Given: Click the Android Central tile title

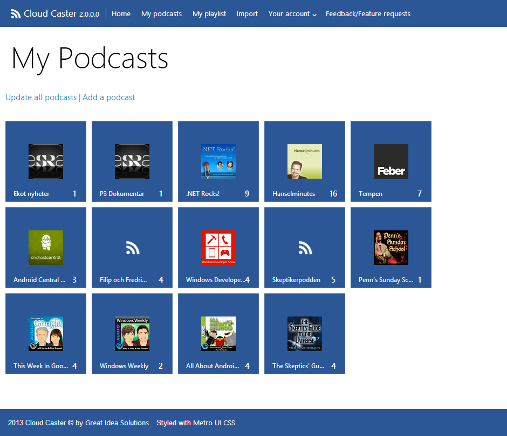Looking at the screenshot, I should [39, 280].
